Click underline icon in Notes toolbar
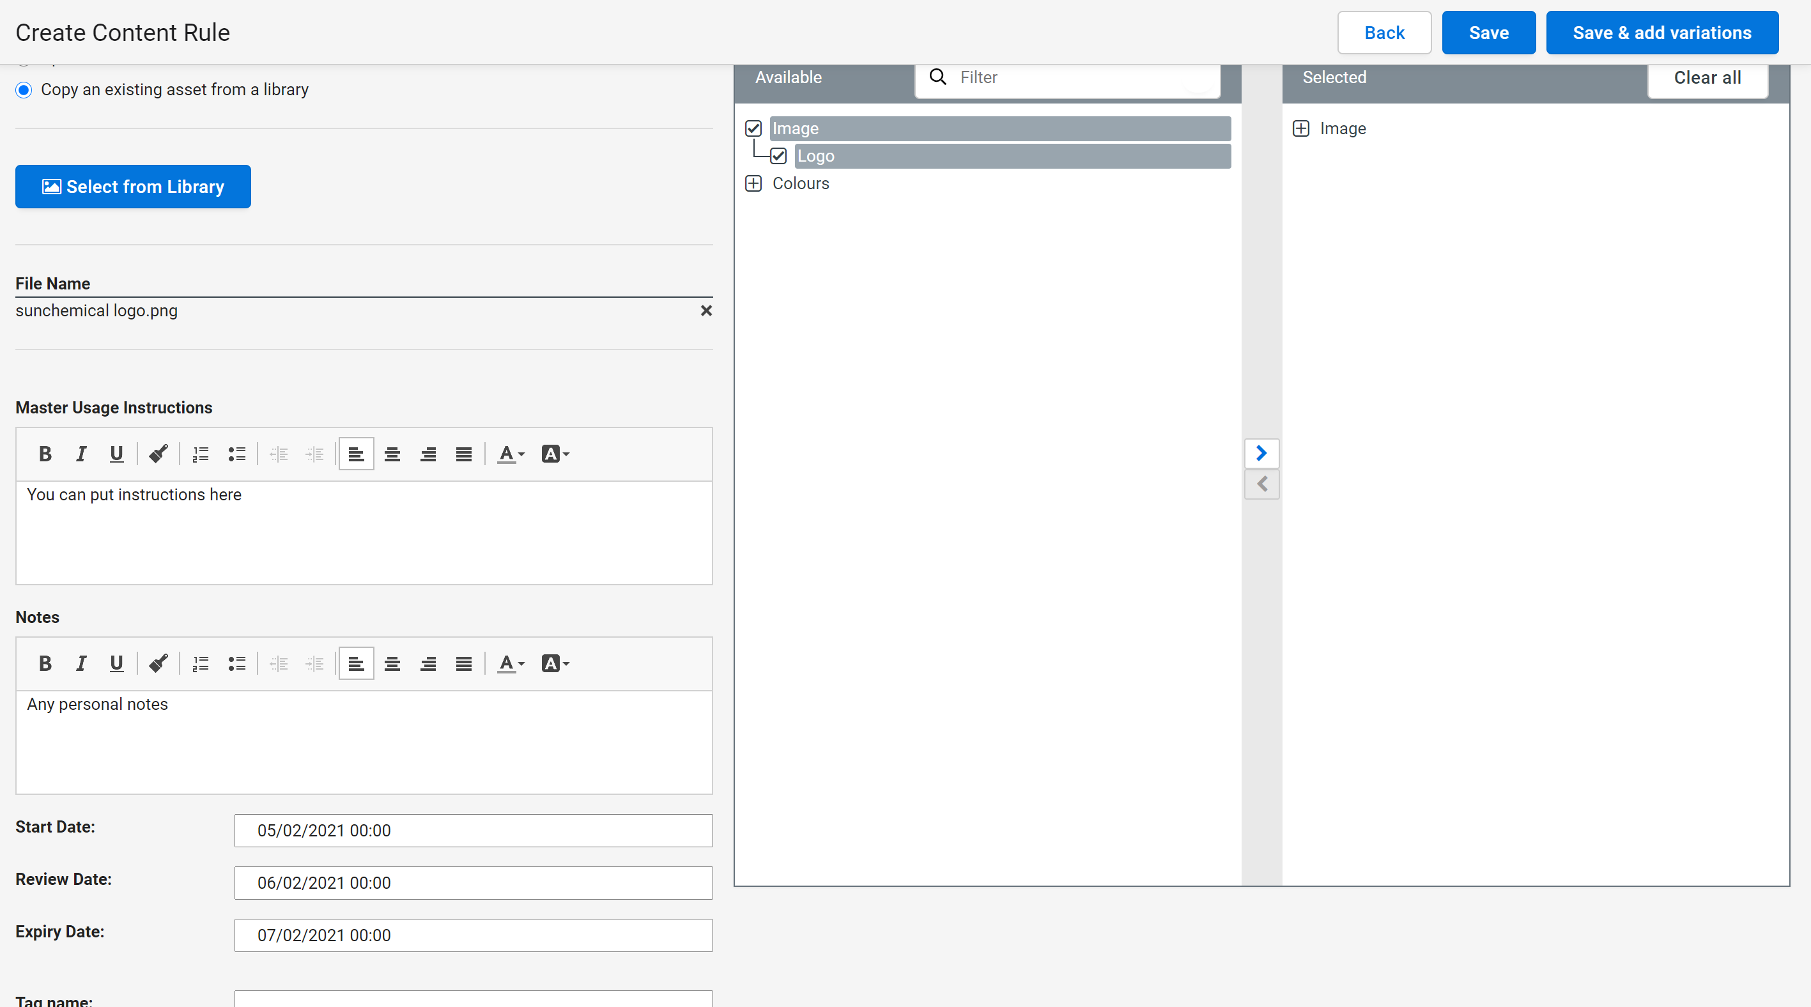Viewport: 1811px width, 1007px height. pyautogui.click(x=116, y=663)
